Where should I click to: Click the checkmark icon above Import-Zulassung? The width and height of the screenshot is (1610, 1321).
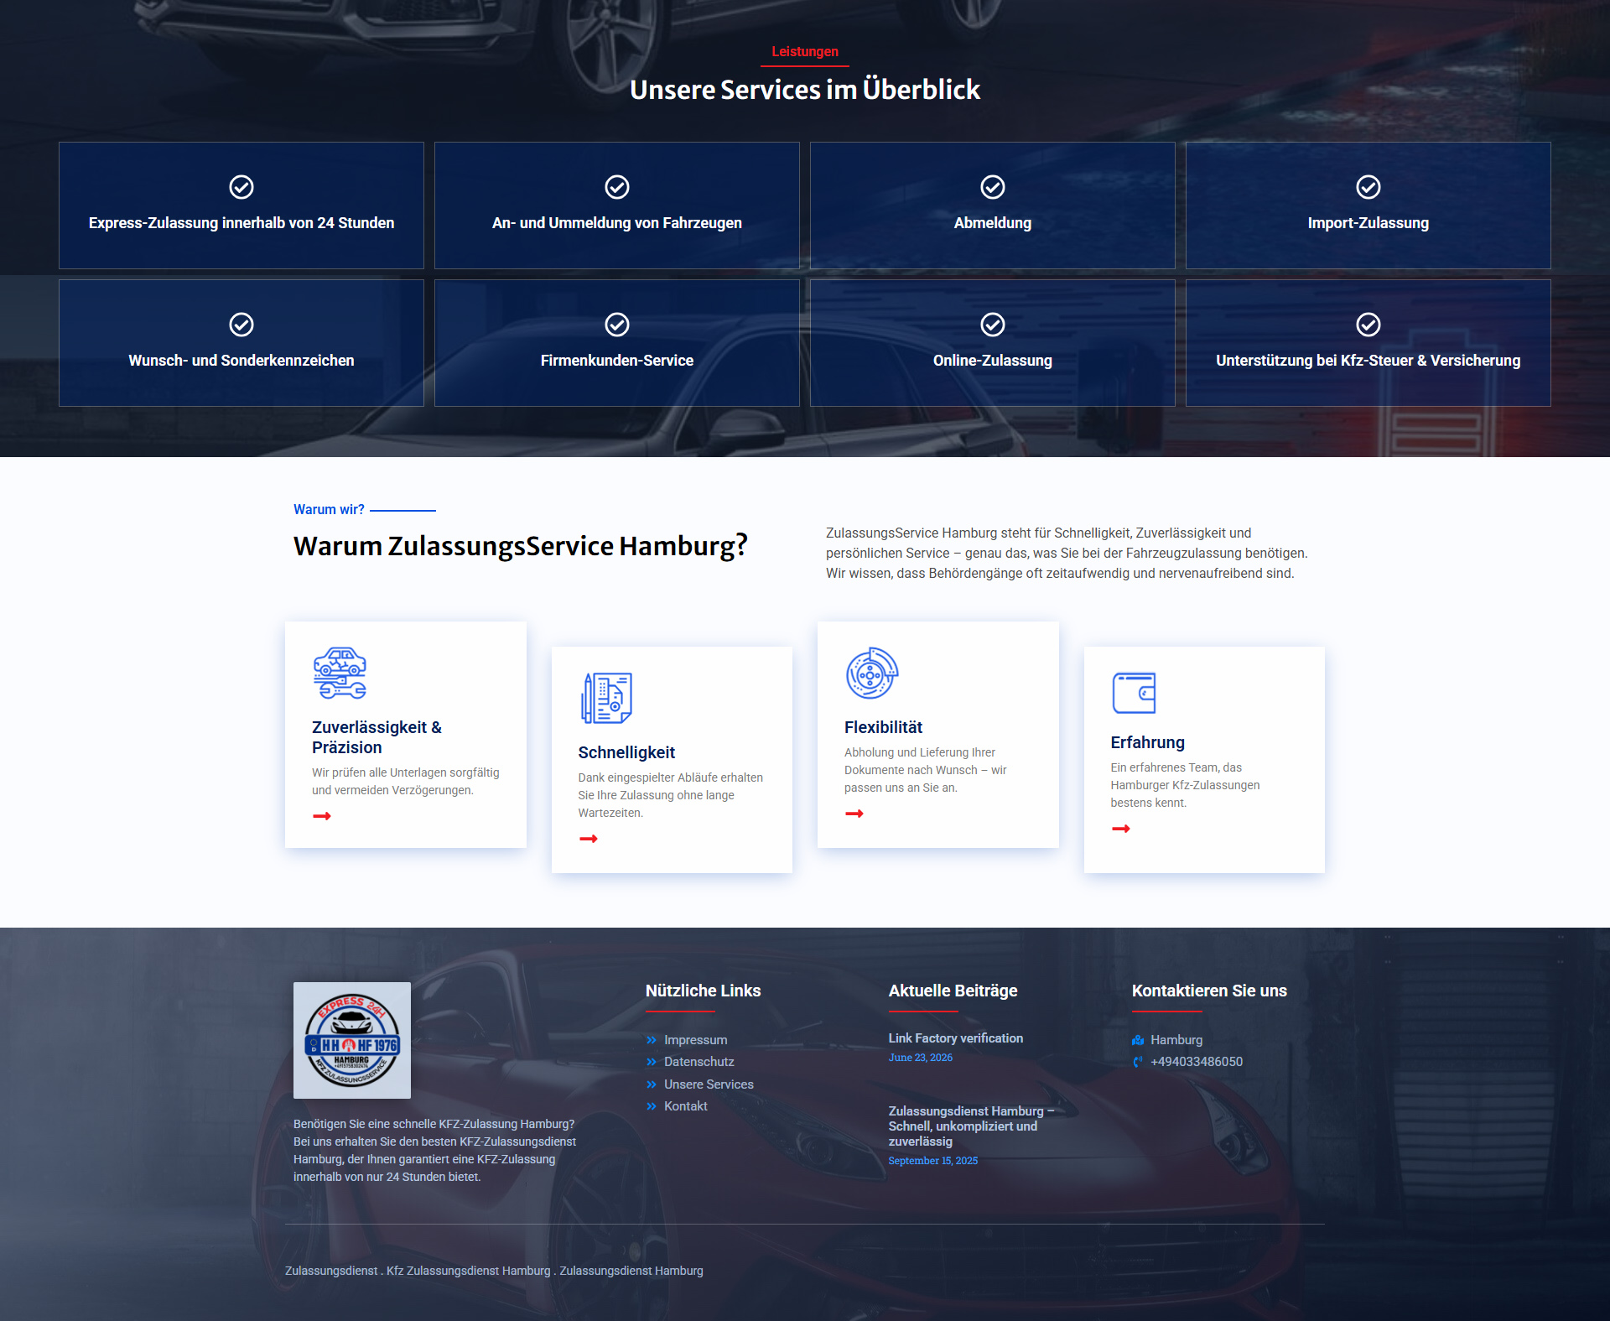click(1368, 187)
